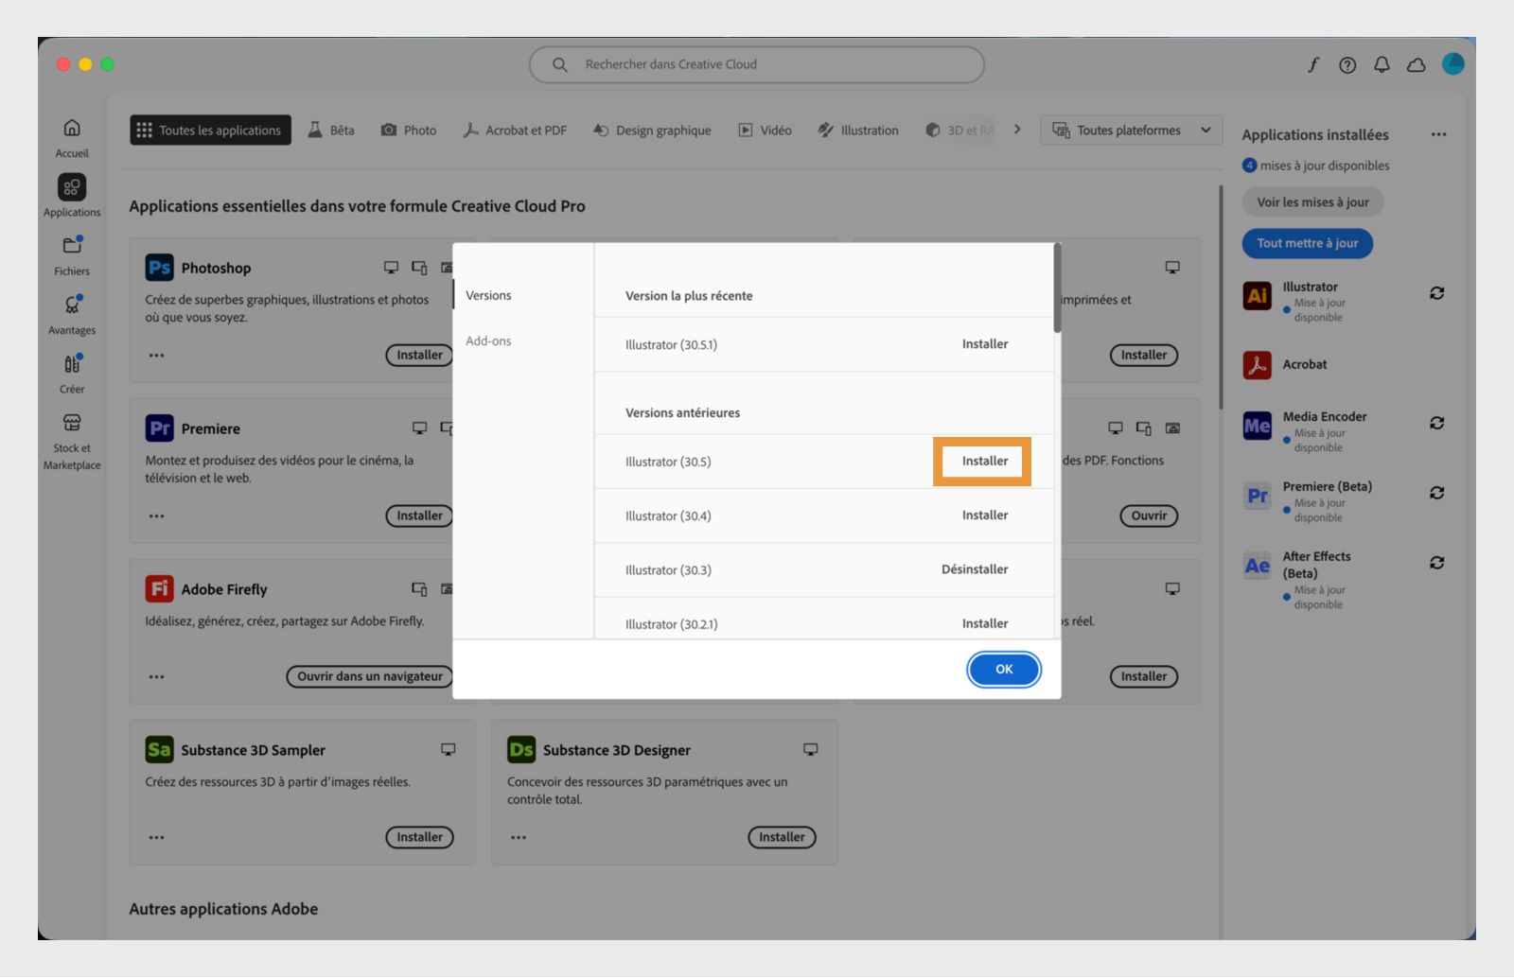Click Premiere (Beta) icon in installed apps
1514x978 pixels.
(1258, 496)
